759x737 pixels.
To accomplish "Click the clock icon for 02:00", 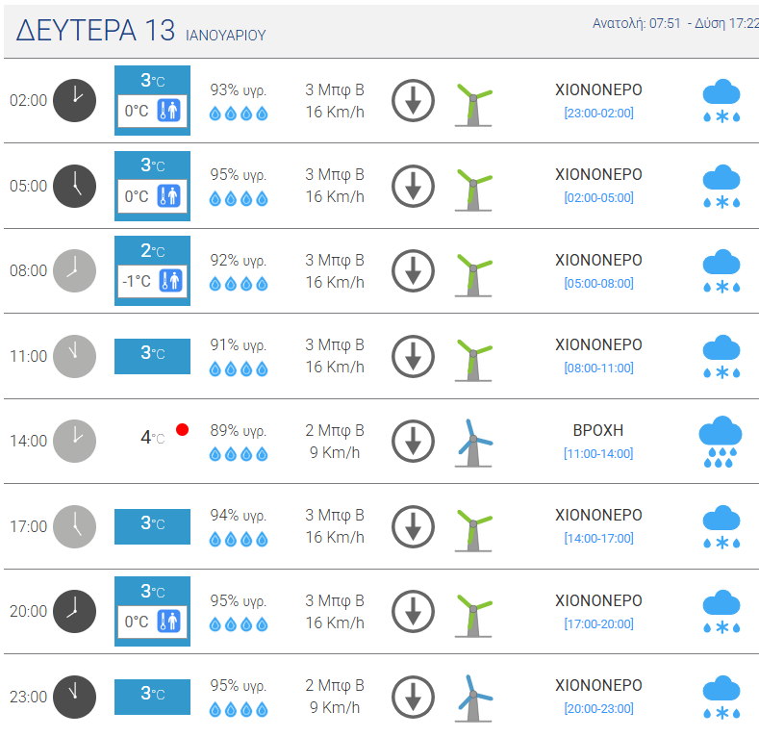I will click(74, 101).
